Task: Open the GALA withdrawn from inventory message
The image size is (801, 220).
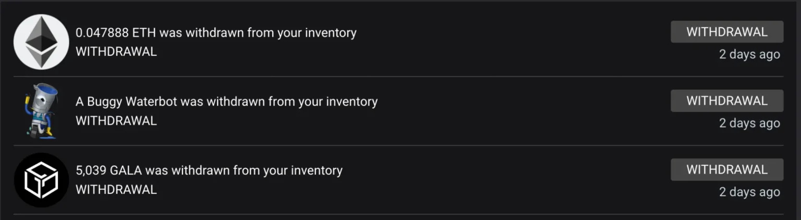Action: (209, 171)
